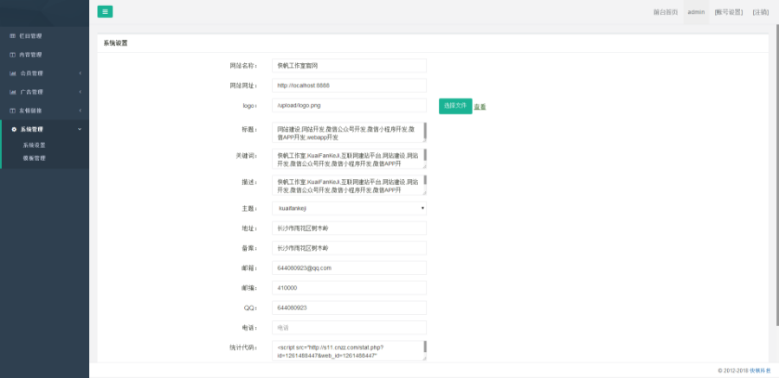Click the [注销] logout link
The width and height of the screenshot is (779, 378).
click(761, 12)
